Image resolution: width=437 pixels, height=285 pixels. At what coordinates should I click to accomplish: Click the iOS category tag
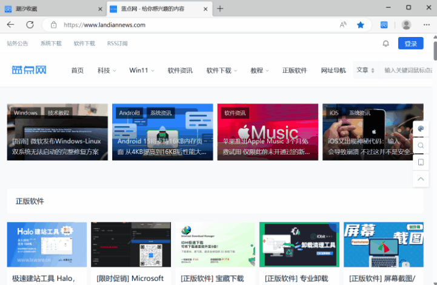click(334, 113)
